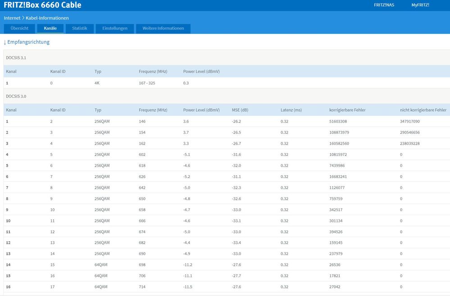Switch to the Statistik tab
Screen dimensions: 450x296
[79, 28]
